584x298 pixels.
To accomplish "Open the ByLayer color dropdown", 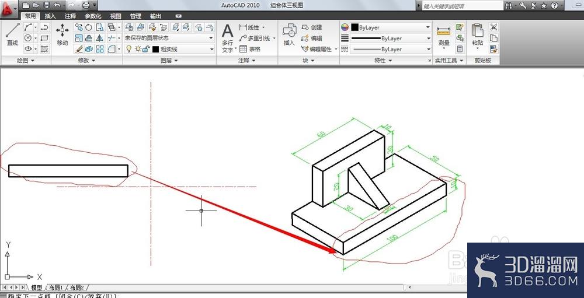I will (x=391, y=27).
